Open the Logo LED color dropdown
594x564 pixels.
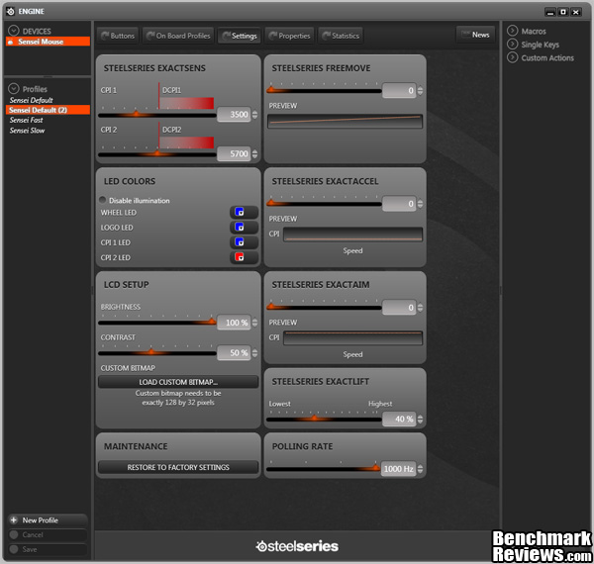244,228
